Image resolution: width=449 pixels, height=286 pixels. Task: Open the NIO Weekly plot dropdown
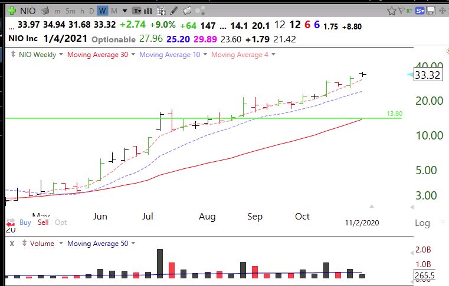(x=61, y=54)
